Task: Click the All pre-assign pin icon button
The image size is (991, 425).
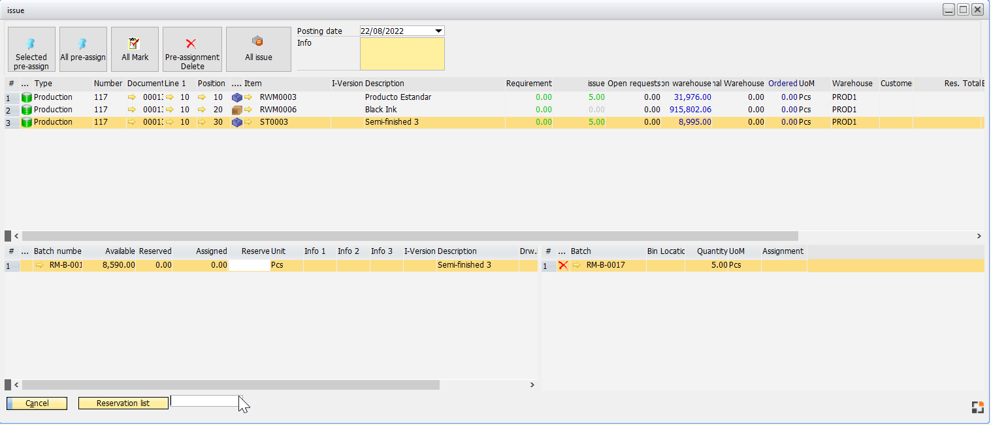Action: click(x=83, y=49)
